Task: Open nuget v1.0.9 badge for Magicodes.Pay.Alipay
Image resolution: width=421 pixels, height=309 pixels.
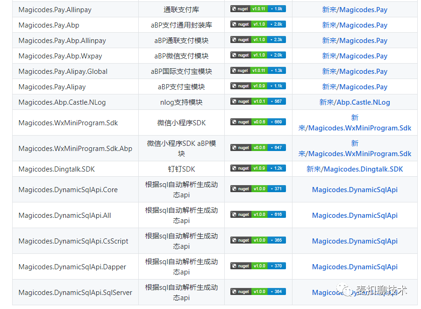Action: point(258,86)
